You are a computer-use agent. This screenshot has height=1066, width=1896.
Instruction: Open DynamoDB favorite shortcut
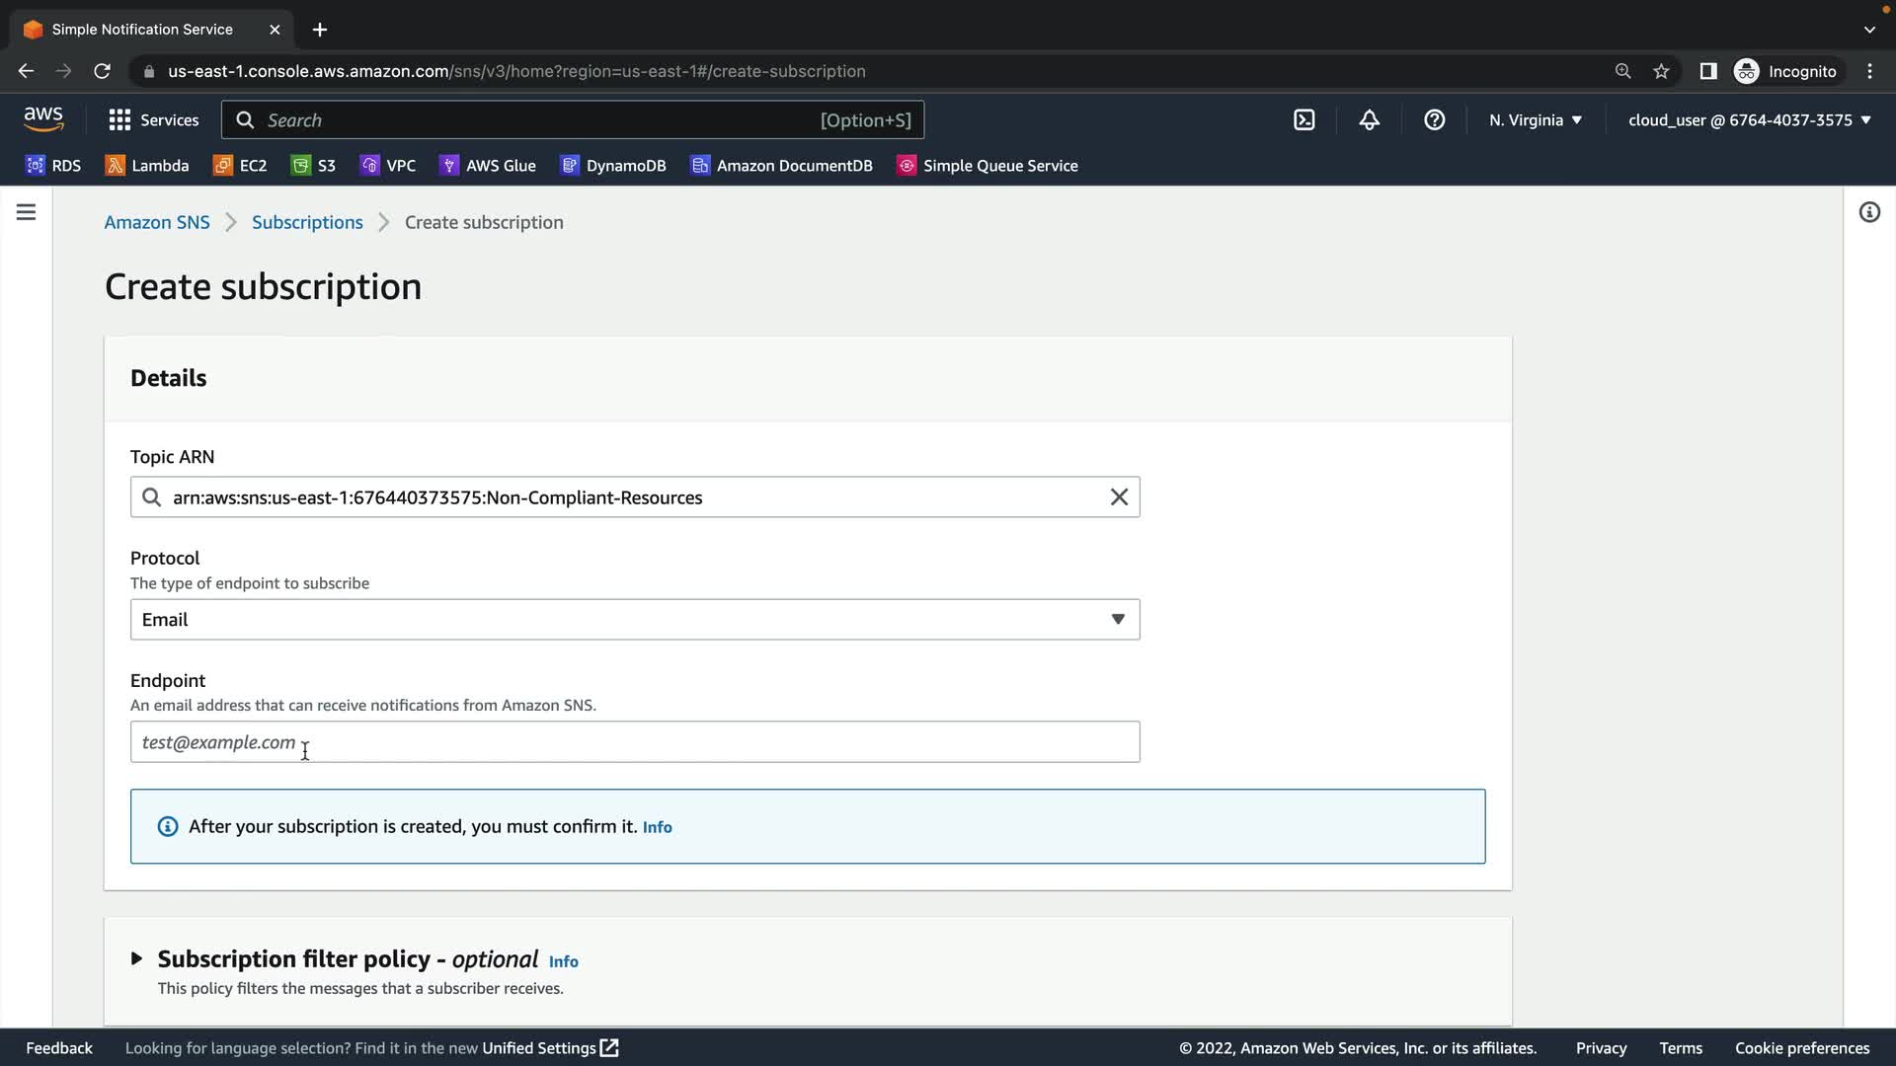[x=613, y=166]
